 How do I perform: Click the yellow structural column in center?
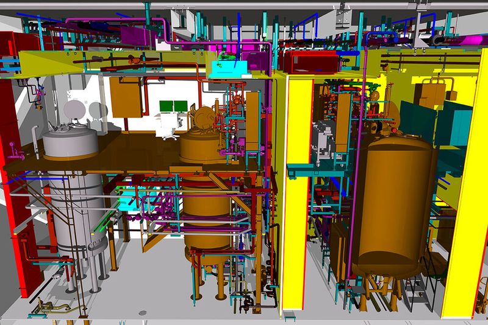point(298,195)
